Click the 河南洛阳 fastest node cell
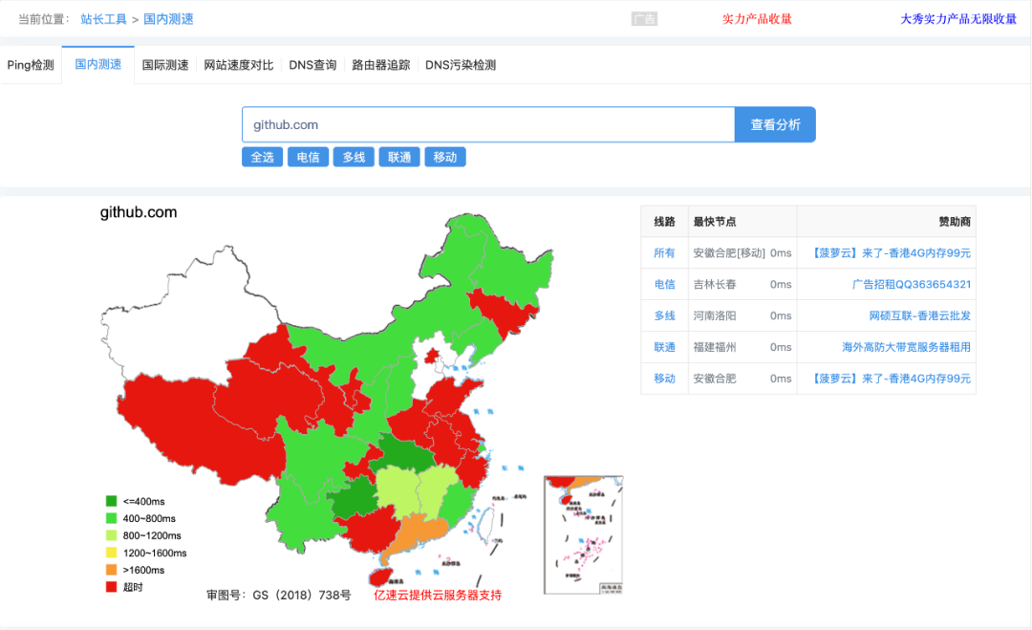Viewport: 1032px width, 630px height. 742,316
